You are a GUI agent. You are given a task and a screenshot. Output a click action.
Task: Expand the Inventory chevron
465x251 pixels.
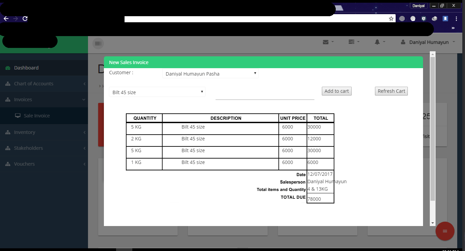(x=84, y=132)
